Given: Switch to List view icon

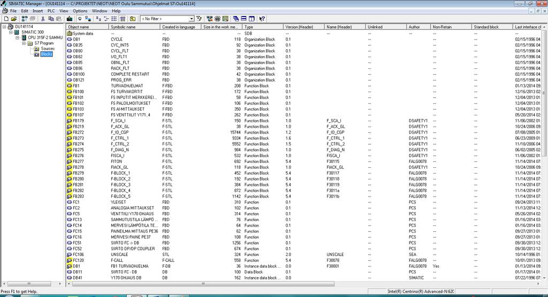Looking at the screenshot, I should (x=115, y=19).
